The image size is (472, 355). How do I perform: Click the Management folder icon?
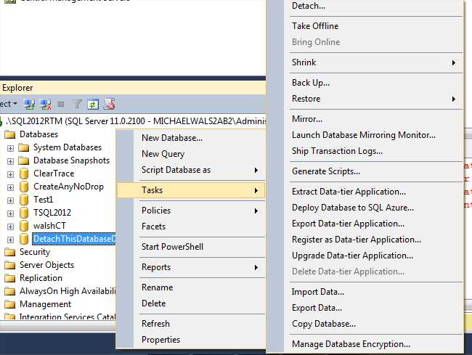(10, 304)
